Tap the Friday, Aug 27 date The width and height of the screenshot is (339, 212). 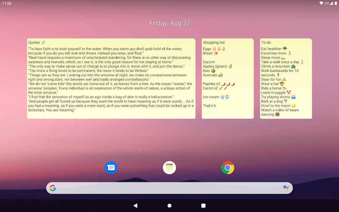(170, 23)
